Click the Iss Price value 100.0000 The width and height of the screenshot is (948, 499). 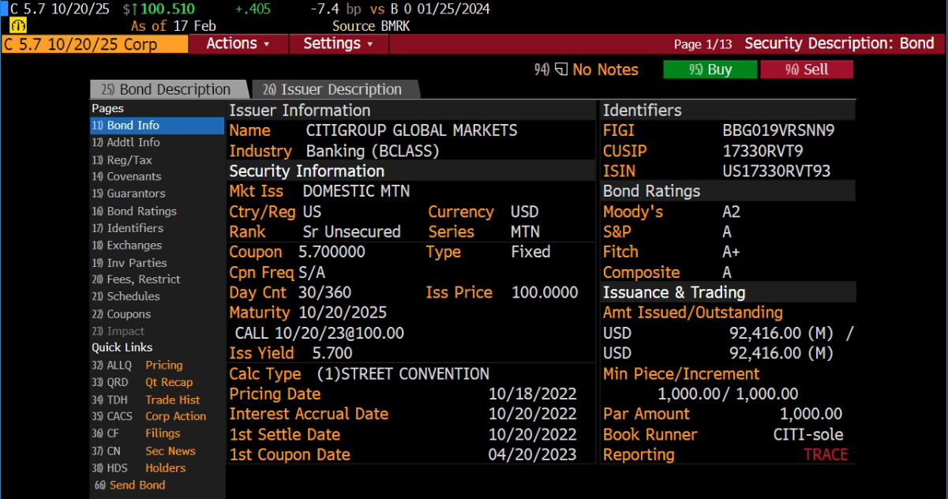tap(545, 293)
